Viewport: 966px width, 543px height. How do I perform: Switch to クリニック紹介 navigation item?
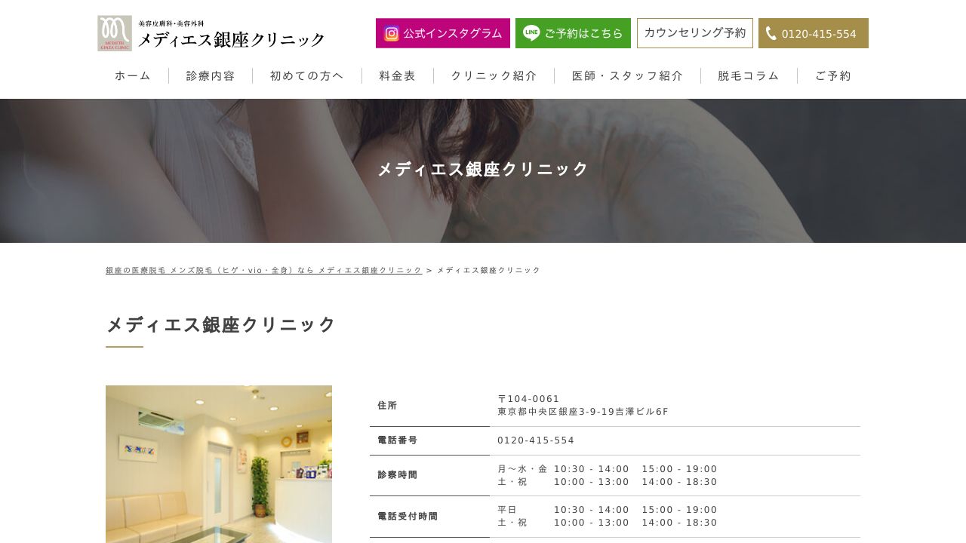click(x=494, y=75)
